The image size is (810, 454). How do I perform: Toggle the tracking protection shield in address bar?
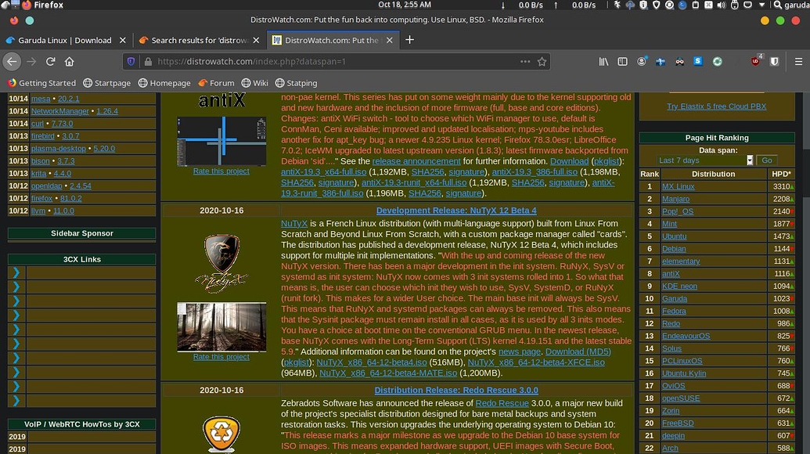[x=131, y=61]
